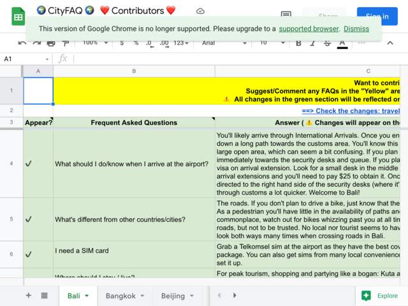Click the cloud save status icon

pos(200,11)
